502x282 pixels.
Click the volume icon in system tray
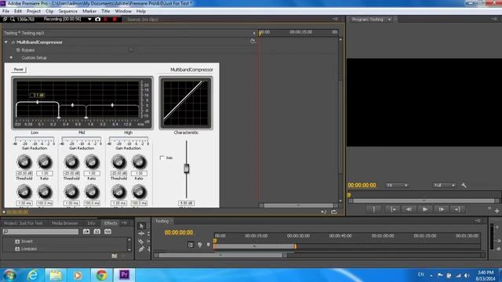(467, 275)
